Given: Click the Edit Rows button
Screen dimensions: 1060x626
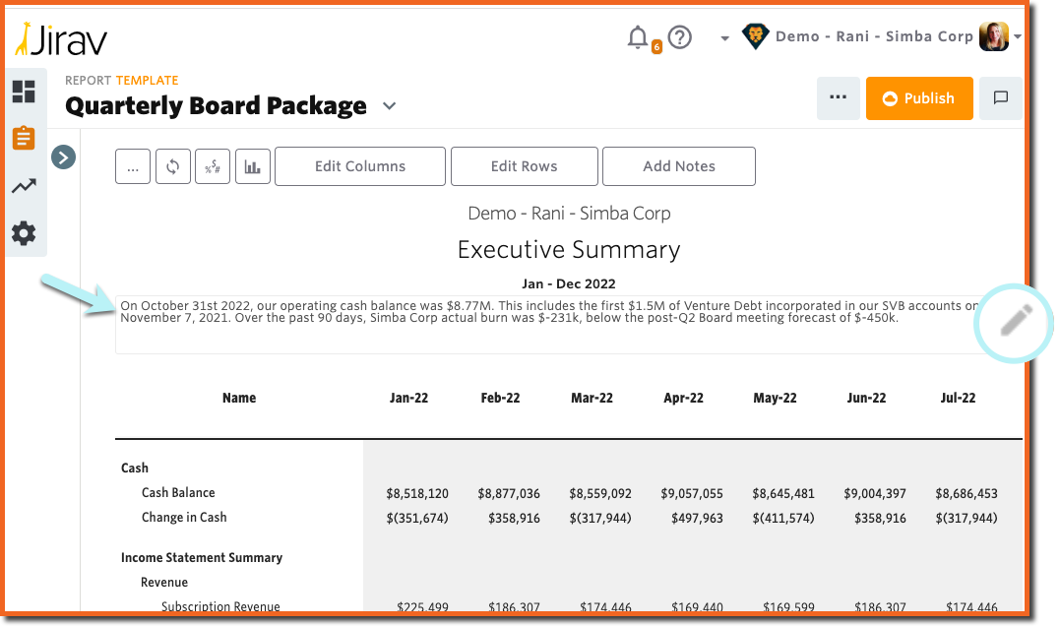Looking at the screenshot, I should pyautogui.click(x=525, y=166).
